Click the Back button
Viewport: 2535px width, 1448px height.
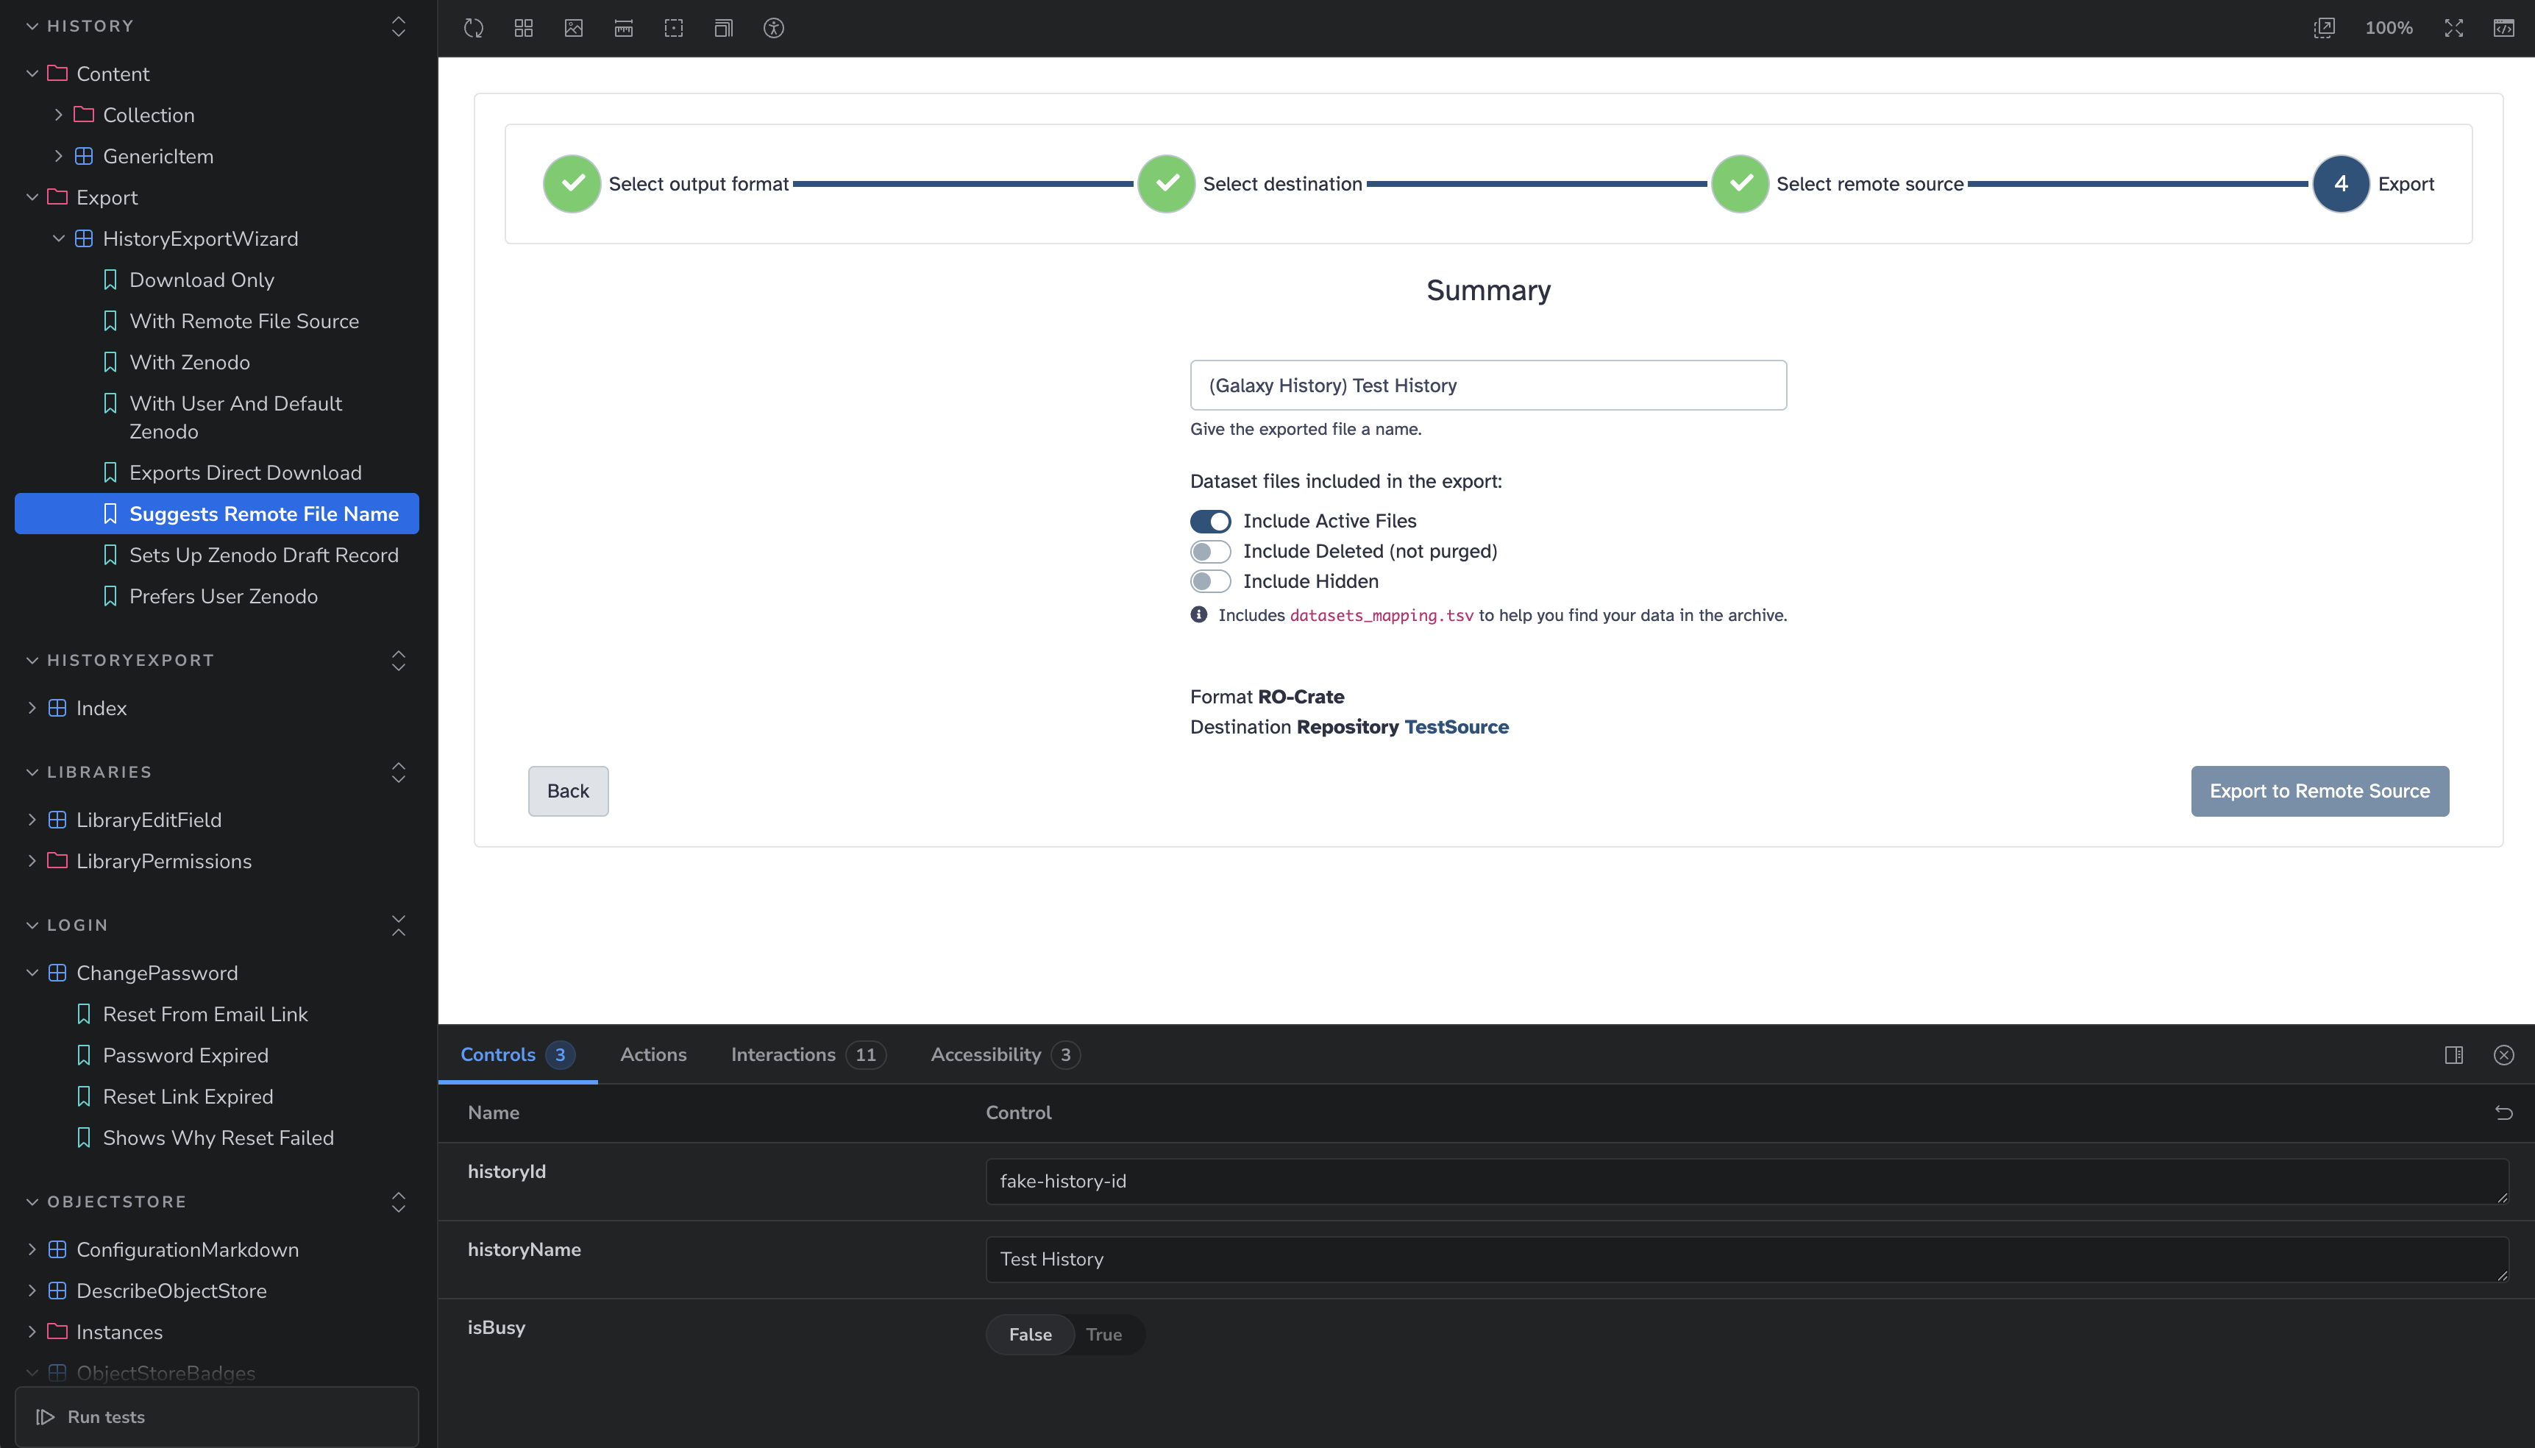(x=569, y=791)
